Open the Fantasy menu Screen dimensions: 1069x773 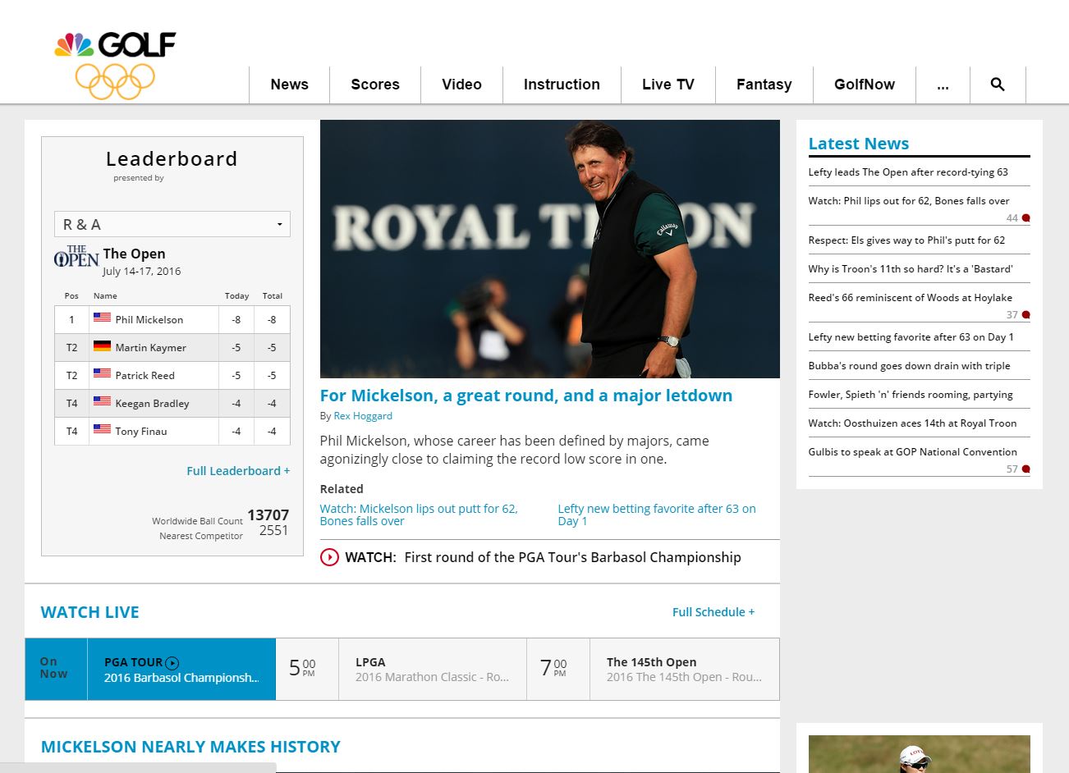764,85
